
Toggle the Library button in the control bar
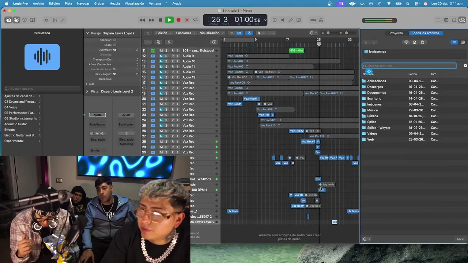pos(8,20)
